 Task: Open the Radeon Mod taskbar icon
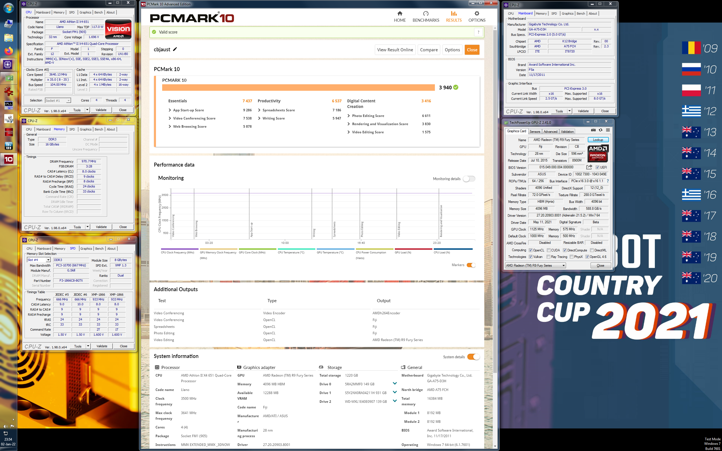click(8, 132)
